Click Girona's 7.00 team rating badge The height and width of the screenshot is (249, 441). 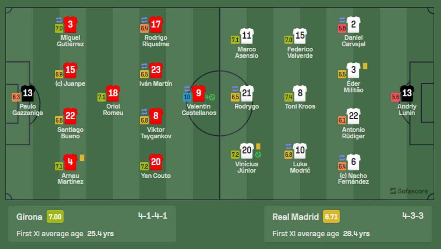pyautogui.click(x=55, y=217)
